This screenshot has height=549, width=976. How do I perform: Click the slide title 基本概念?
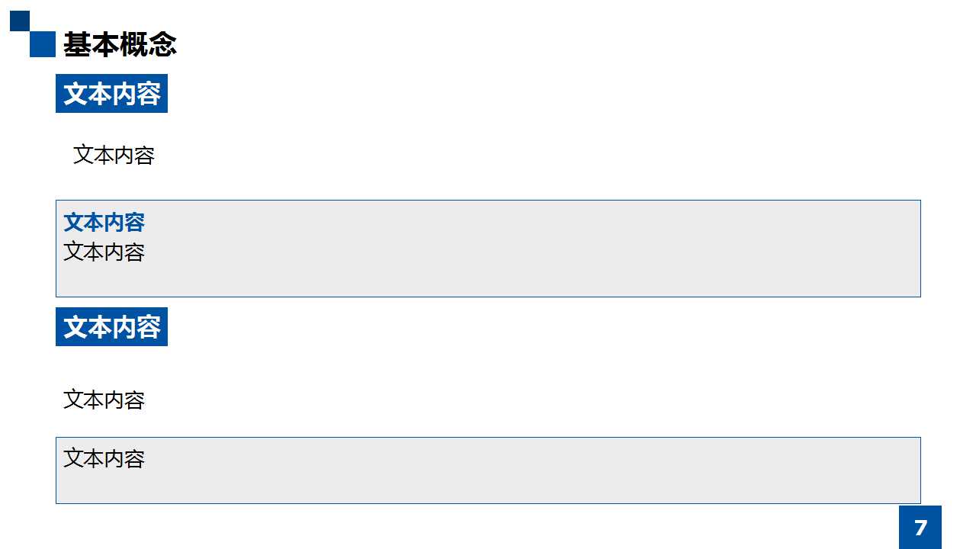coord(120,44)
